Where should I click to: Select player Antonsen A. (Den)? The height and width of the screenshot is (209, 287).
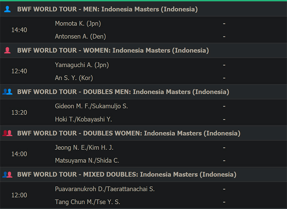(80, 37)
